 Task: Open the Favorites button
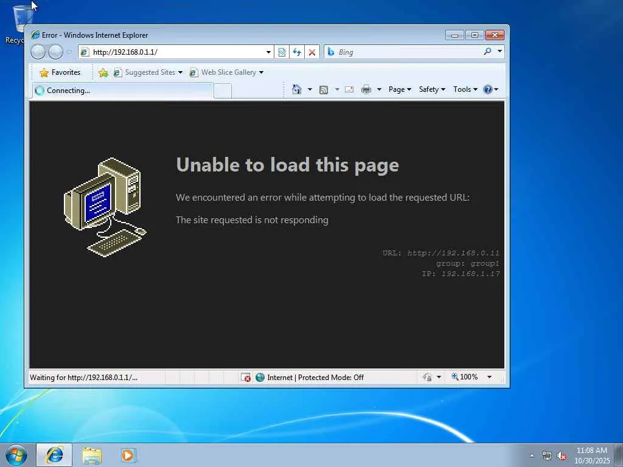point(60,72)
